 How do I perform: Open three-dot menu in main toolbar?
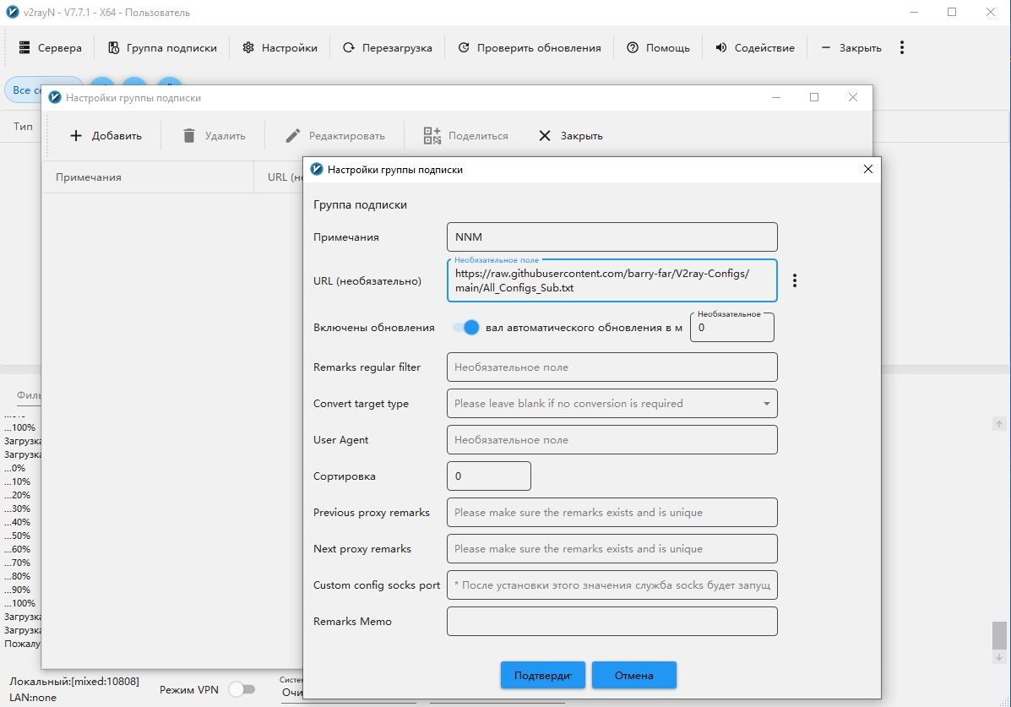click(x=902, y=48)
